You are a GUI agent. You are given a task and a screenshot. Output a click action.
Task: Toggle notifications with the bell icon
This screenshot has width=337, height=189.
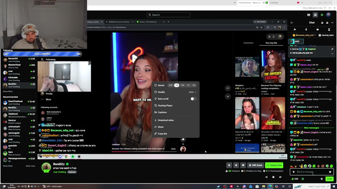[x=236, y=165]
